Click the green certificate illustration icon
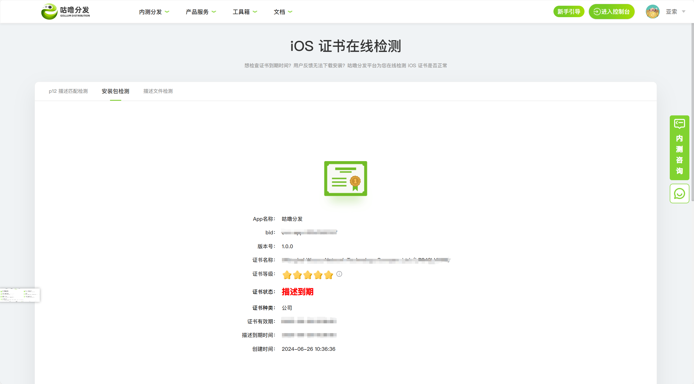The width and height of the screenshot is (694, 384). [345, 179]
